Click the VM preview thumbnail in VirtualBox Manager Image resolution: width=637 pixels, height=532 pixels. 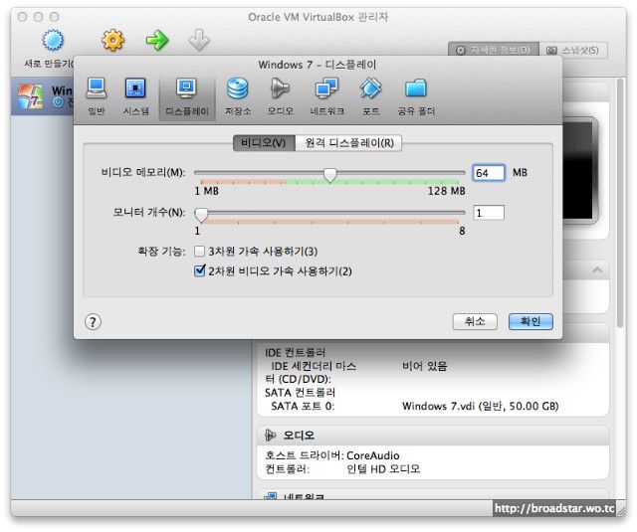point(580,170)
